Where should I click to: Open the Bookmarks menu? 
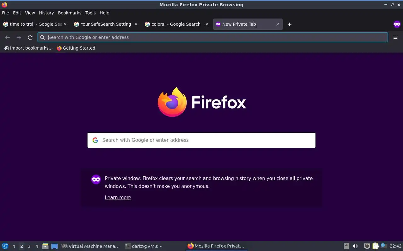70,13
